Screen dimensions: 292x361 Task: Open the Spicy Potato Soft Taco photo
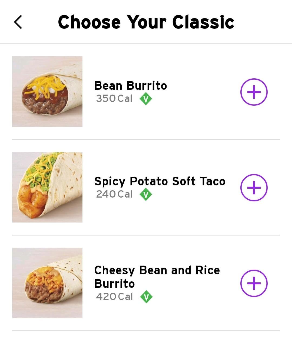[47, 187]
